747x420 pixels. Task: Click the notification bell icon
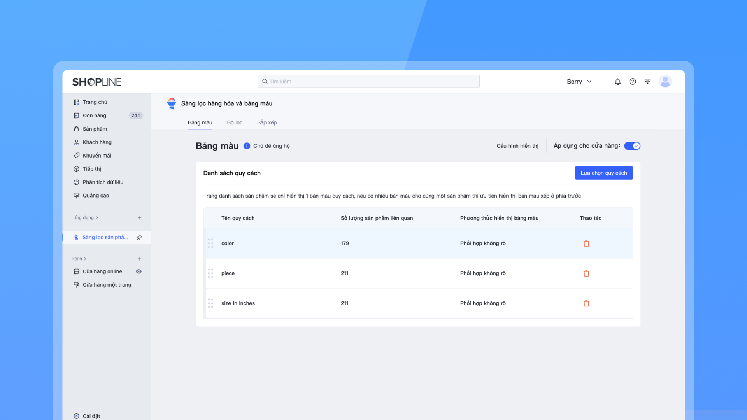point(617,82)
